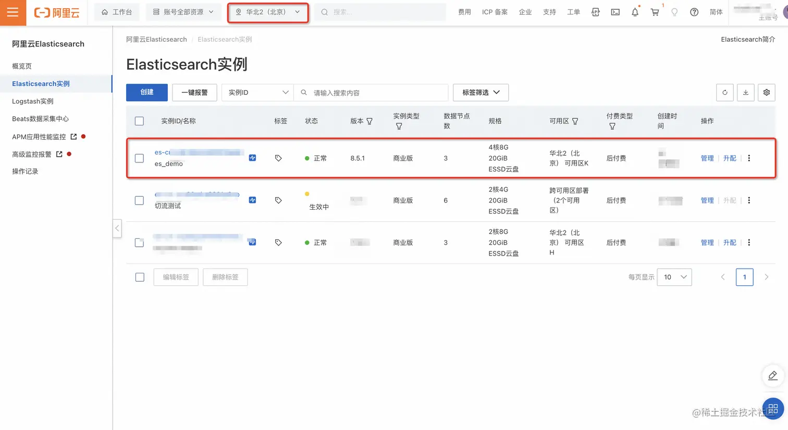Open the Cloud Shell terminal icon
The image size is (788, 430).
click(x=615, y=12)
